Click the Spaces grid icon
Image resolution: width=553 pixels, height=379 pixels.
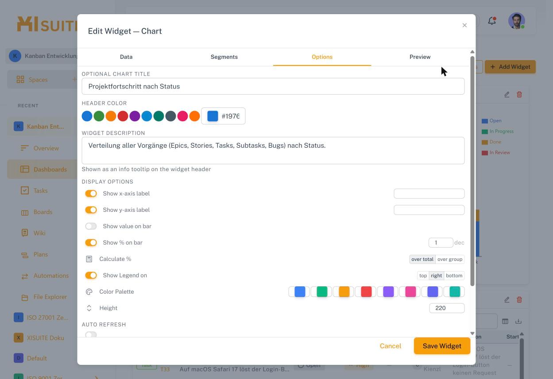coord(20,80)
